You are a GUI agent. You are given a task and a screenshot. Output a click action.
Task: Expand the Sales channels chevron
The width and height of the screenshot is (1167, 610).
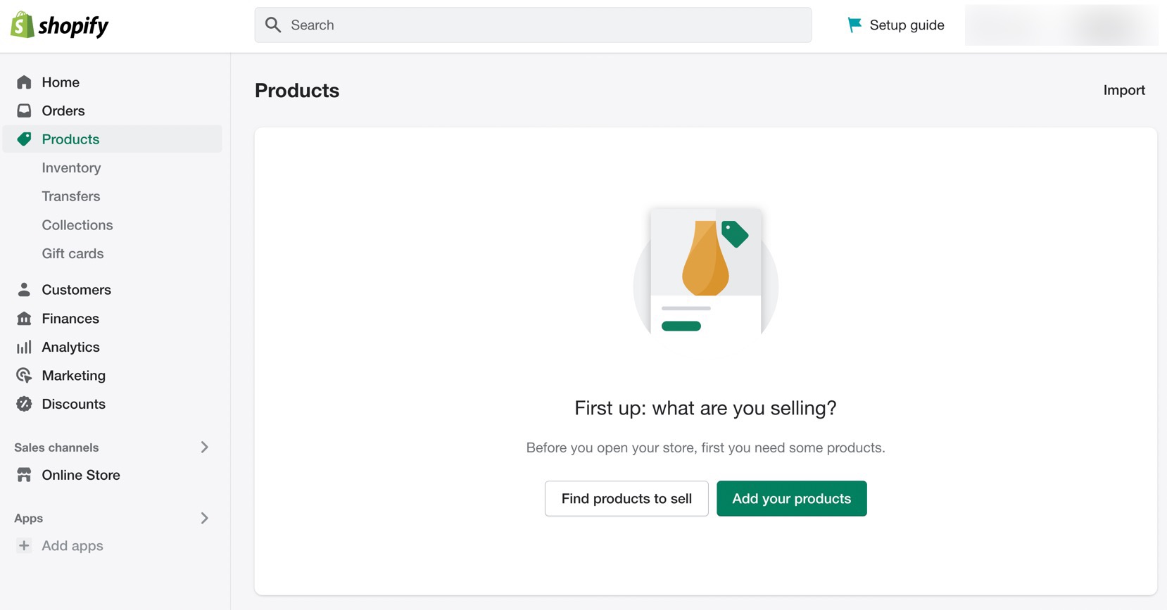pos(204,447)
